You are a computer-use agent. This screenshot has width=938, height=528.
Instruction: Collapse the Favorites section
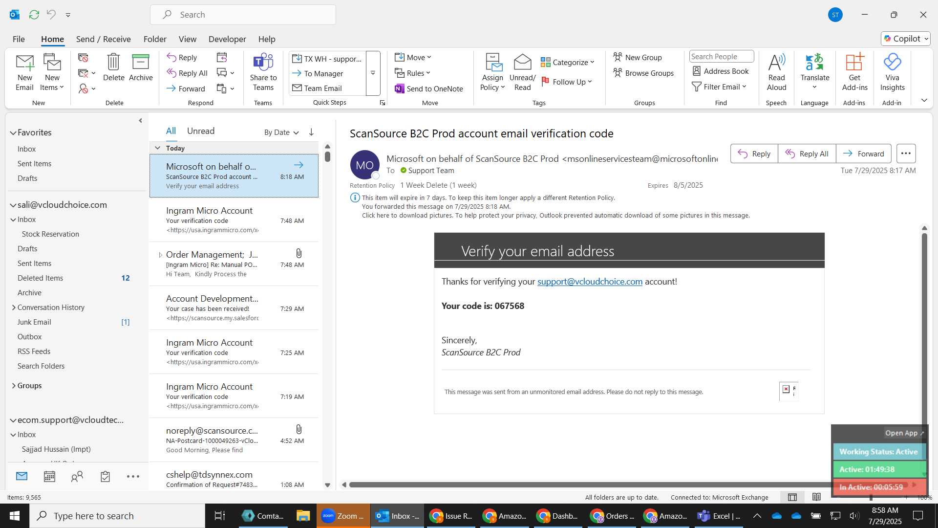tap(13, 132)
